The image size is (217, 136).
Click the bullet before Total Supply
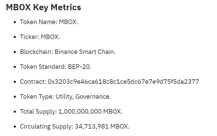[x=15, y=112]
